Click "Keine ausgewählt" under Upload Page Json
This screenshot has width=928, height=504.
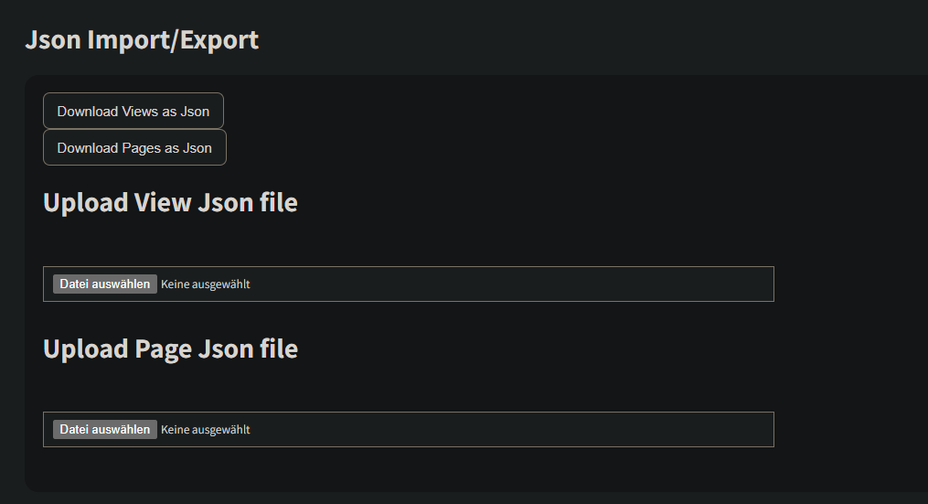click(x=206, y=430)
